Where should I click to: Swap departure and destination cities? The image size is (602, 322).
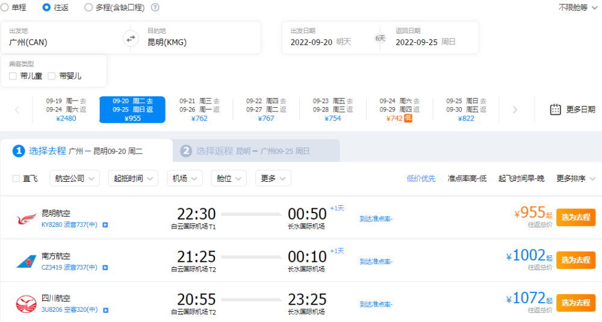click(131, 39)
